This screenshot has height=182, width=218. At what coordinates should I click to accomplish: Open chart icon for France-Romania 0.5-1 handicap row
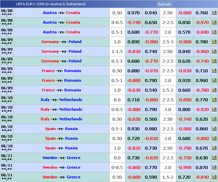(214, 81)
